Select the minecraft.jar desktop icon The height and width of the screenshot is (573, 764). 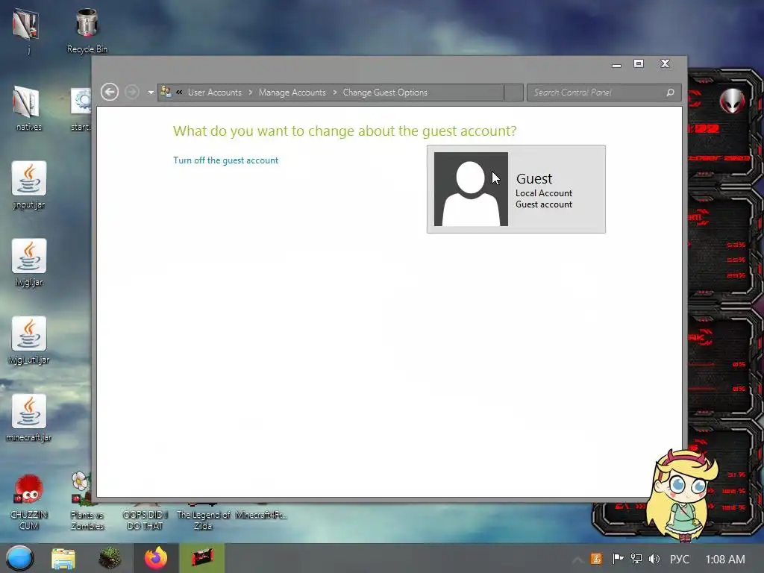click(x=29, y=418)
